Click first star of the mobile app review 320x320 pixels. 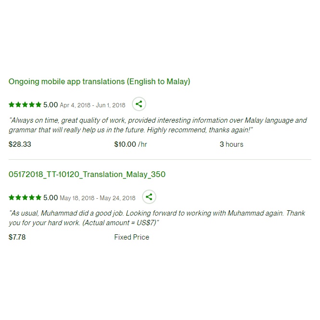(12, 105)
